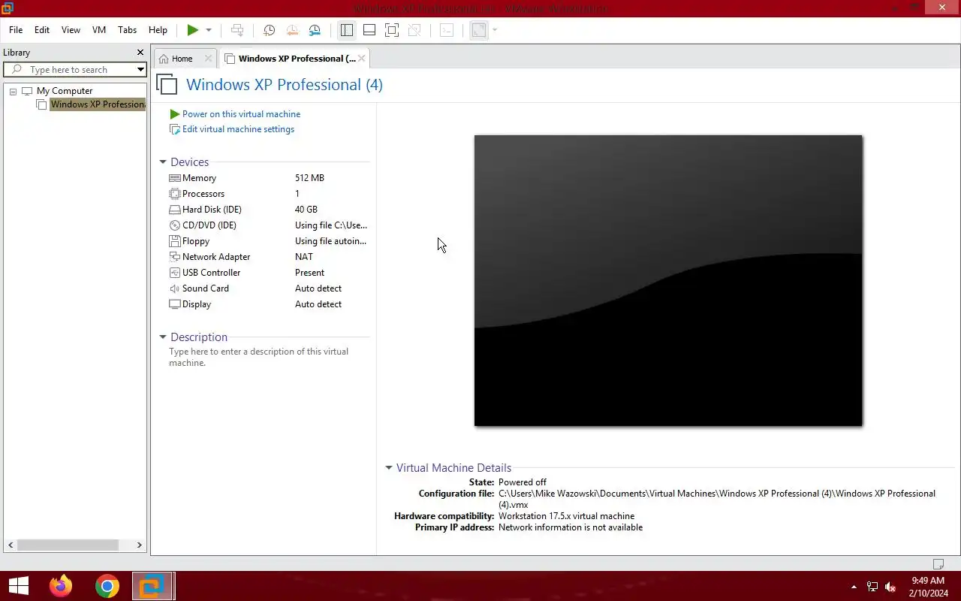The height and width of the screenshot is (601, 961).
Task: Open the Library search dropdown arrow
Action: tap(140, 70)
